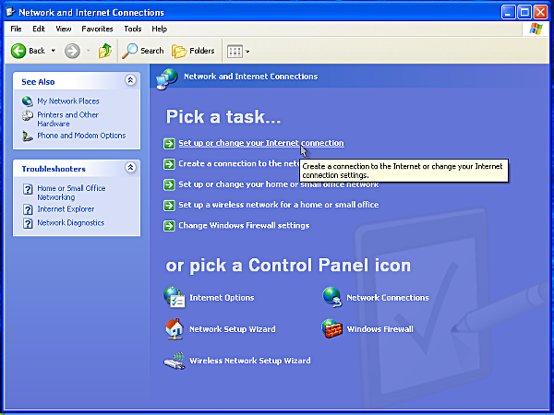Open the Tools menu
Image resolution: width=554 pixels, height=415 pixels.
click(x=133, y=29)
